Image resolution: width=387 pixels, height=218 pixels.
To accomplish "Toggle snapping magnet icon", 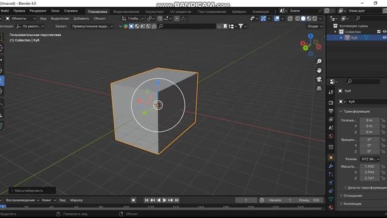I will point(160,19).
